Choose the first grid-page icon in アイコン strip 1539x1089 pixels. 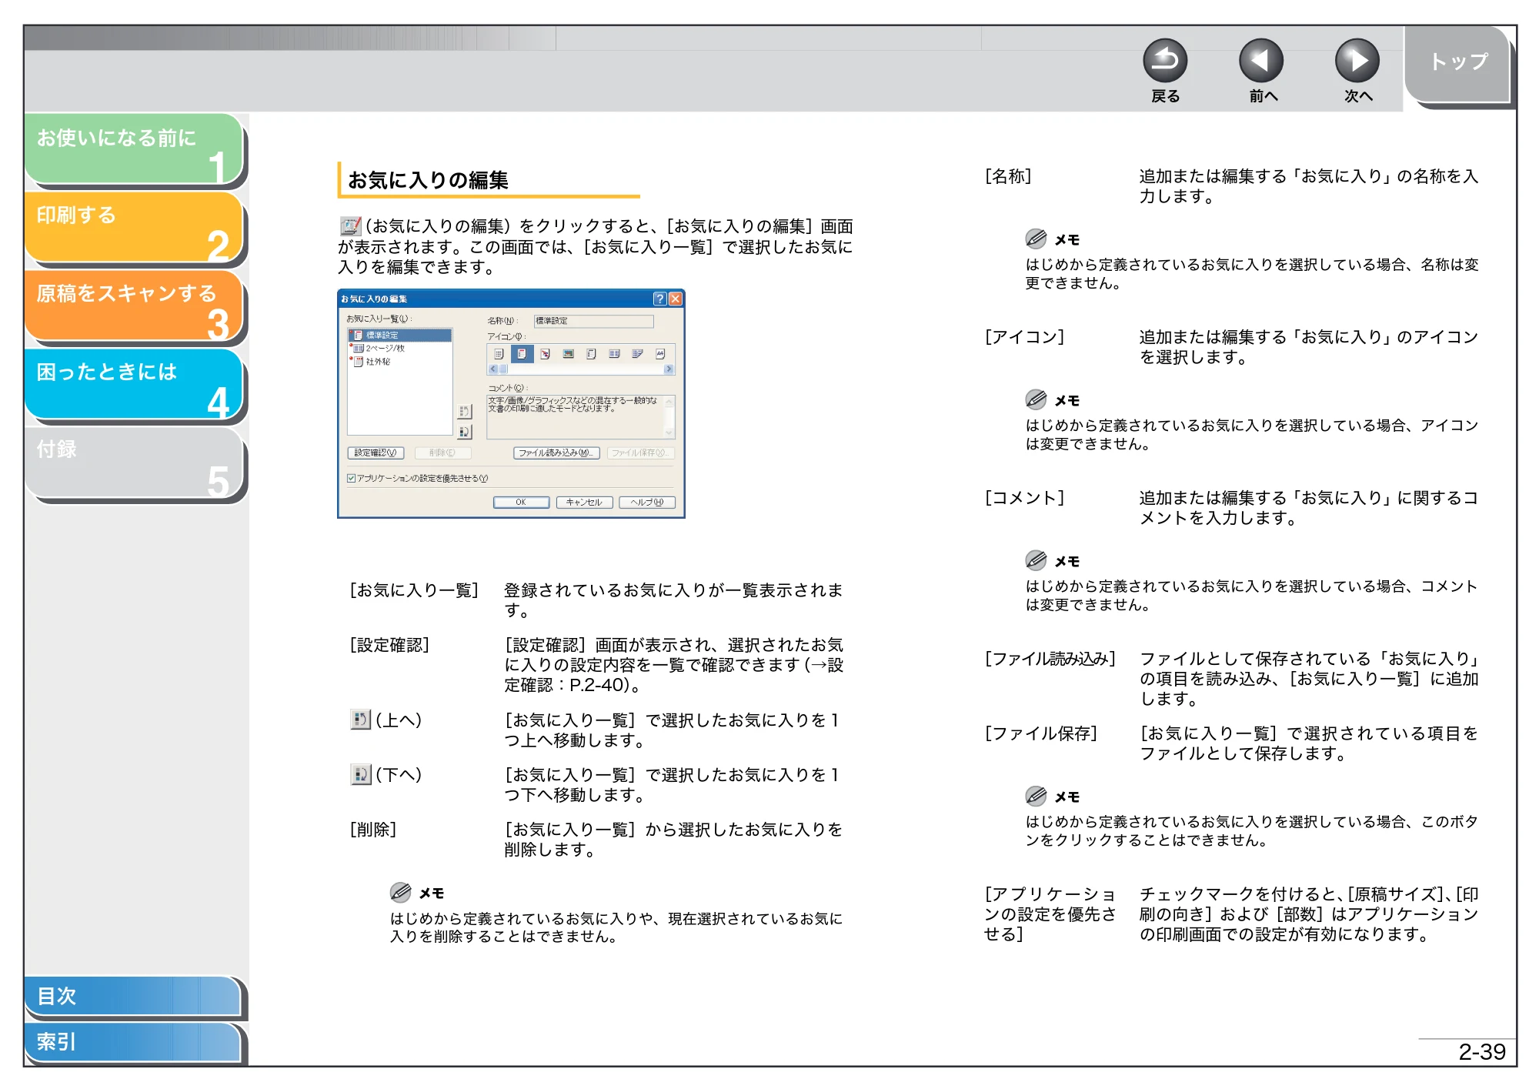(x=499, y=354)
